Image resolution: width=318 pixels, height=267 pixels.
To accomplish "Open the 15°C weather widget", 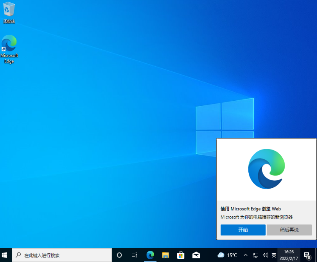I will point(227,255).
